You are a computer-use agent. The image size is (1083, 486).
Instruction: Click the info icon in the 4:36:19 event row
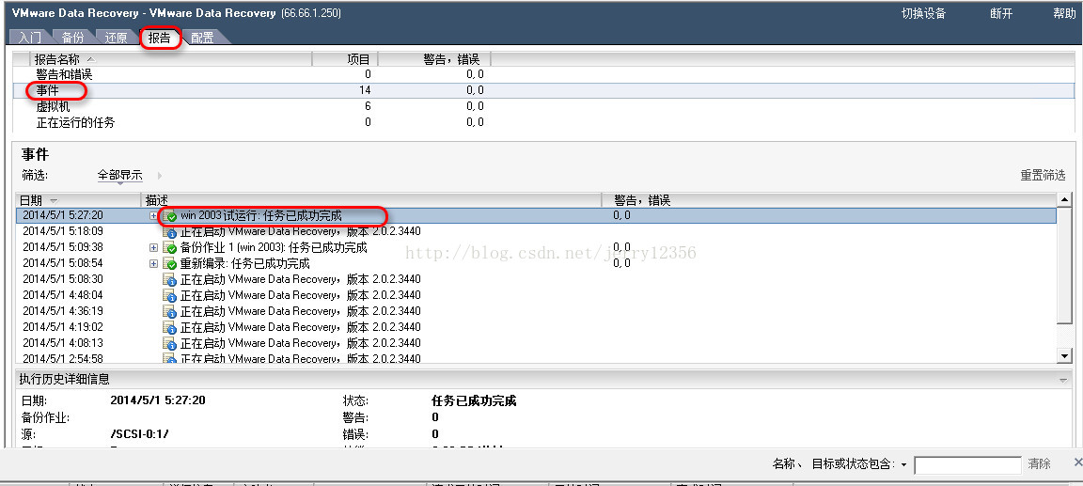pos(170,311)
